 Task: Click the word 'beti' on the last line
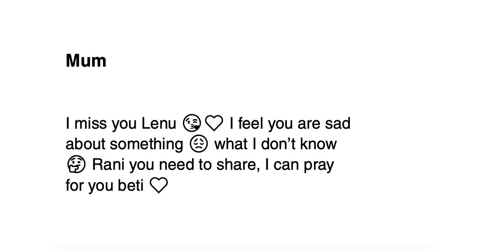click(x=131, y=185)
